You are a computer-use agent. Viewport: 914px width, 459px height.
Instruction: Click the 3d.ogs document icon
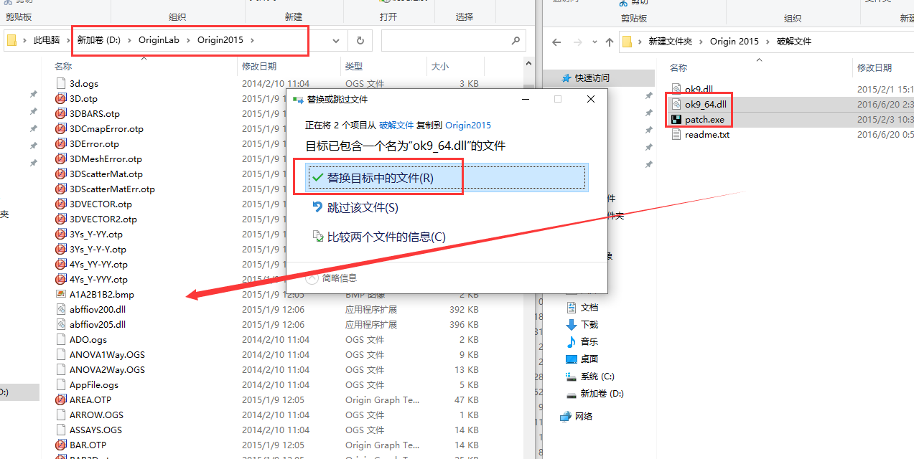pos(61,84)
